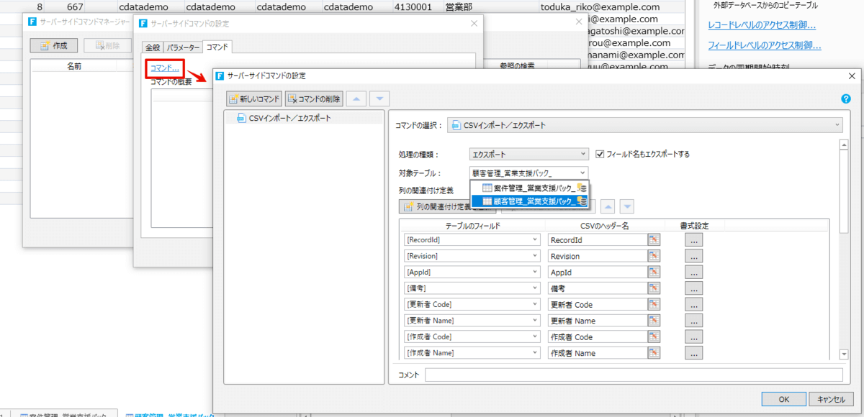Click 名前 column header in command manager

(x=74, y=66)
